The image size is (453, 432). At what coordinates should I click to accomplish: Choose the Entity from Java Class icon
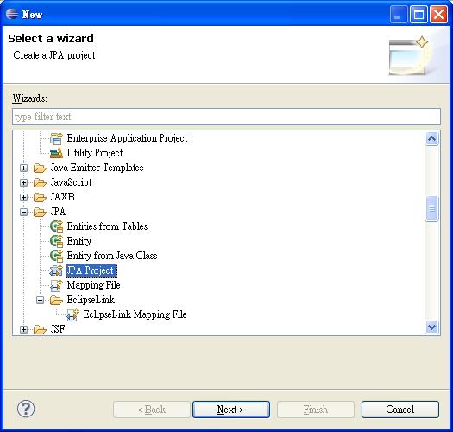[56, 256]
